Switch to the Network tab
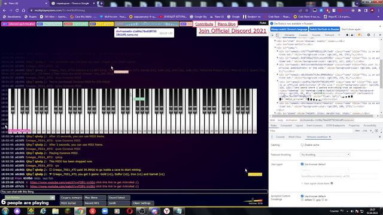 click(x=329, y=35)
